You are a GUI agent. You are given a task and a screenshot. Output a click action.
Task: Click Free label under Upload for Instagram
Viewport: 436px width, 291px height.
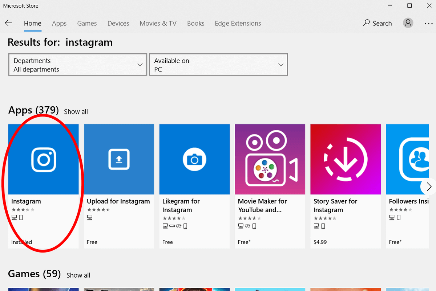[92, 242]
